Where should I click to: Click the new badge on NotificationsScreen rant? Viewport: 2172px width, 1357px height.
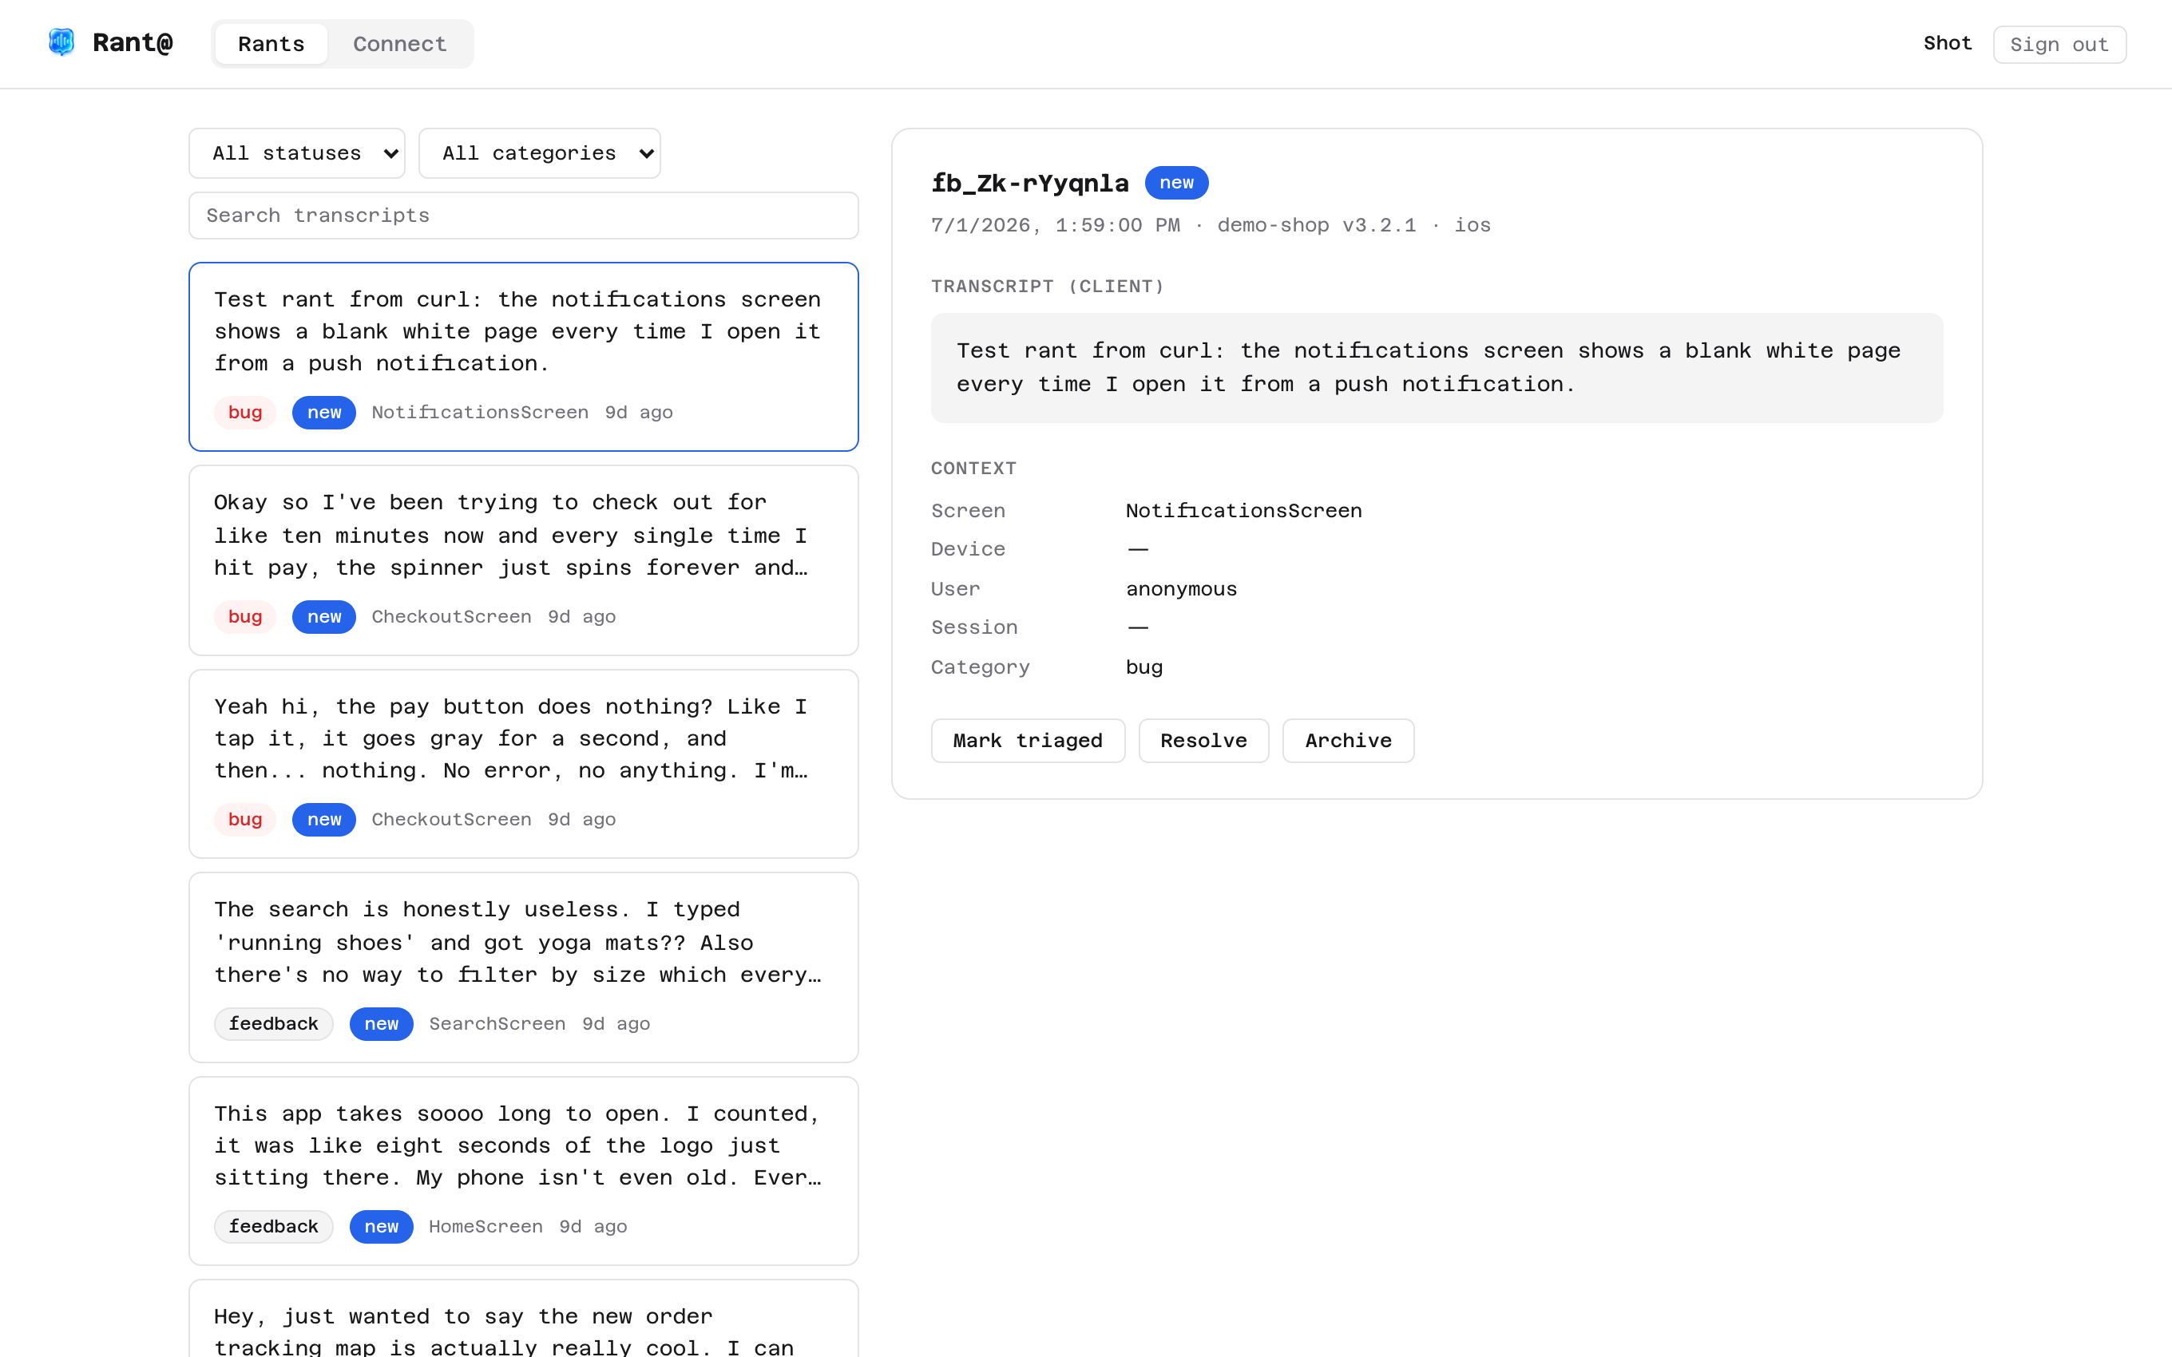tap(324, 413)
